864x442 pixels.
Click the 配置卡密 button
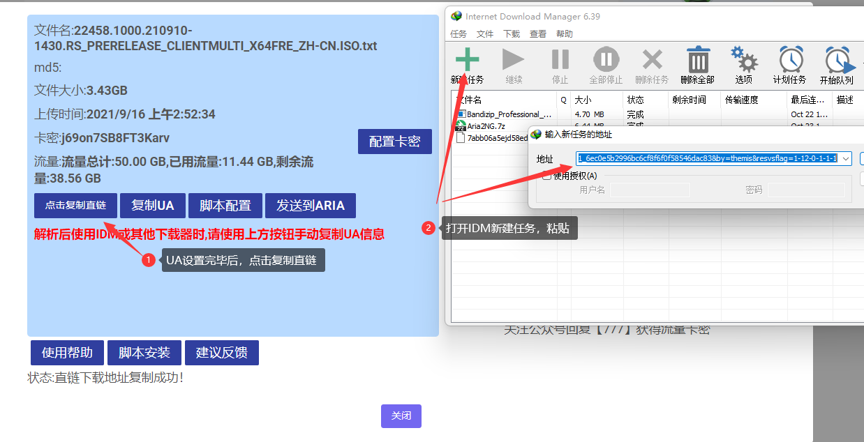[394, 142]
